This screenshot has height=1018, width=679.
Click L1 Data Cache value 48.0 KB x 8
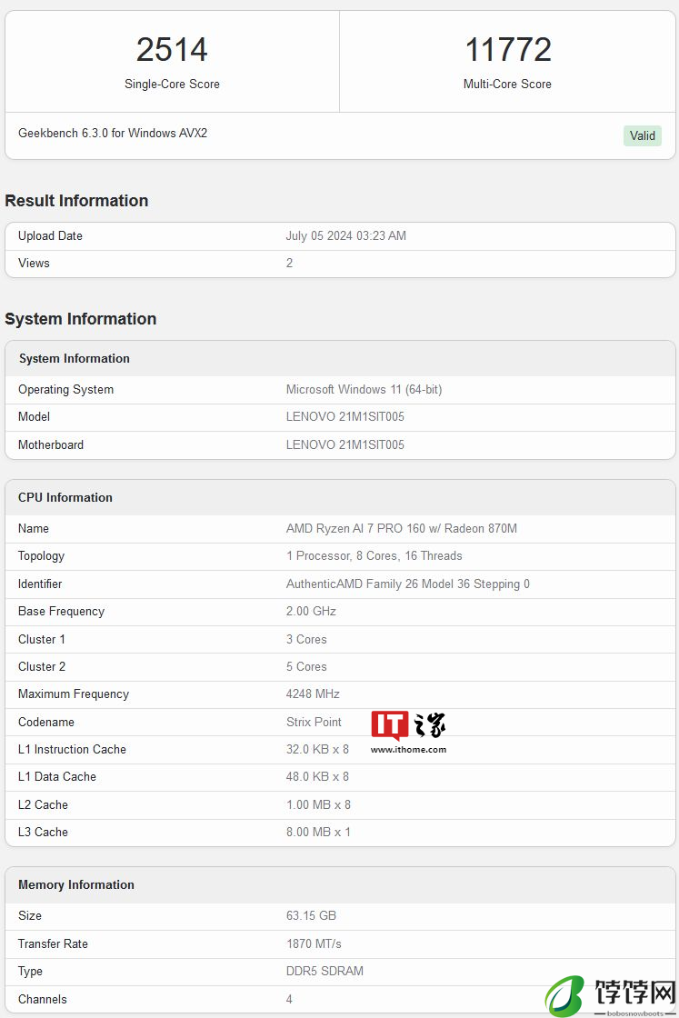pyautogui.click(x=317, y=776)
